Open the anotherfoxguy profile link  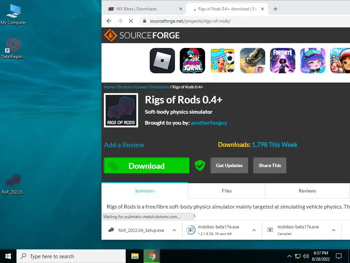209,123
